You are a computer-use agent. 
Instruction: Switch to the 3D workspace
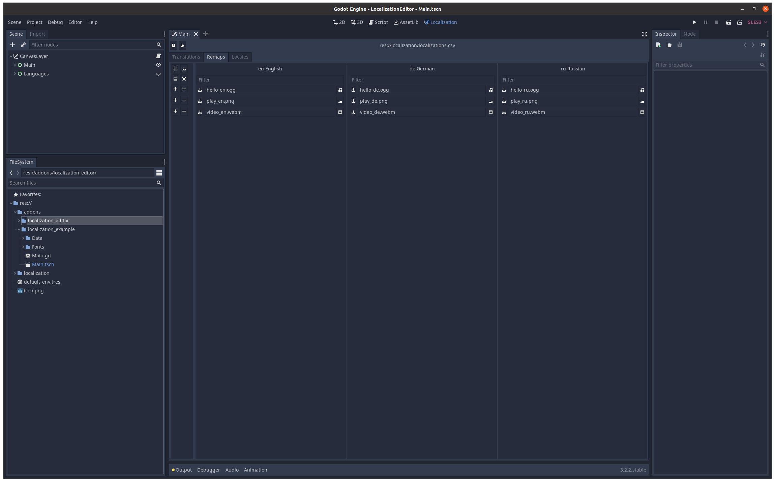(x=357, y=22)
